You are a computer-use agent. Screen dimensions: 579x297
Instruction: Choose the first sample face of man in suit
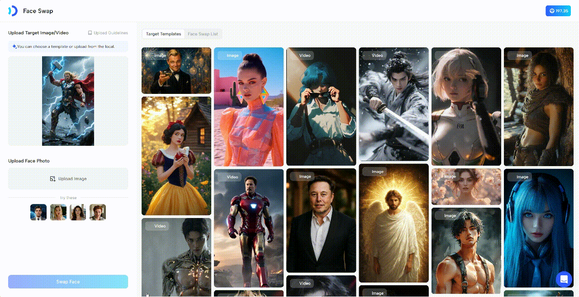[x=38, y=212]
